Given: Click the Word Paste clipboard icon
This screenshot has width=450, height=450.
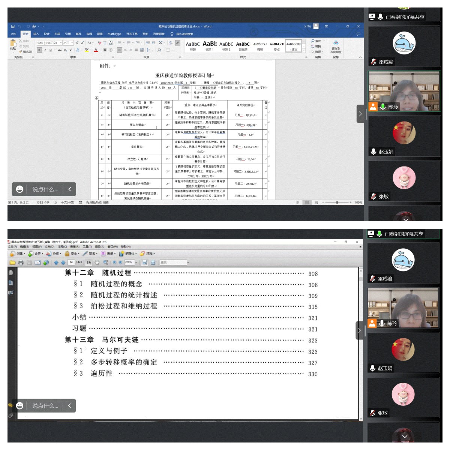Looking at the screenshot, I should click(x=13, y=44).
